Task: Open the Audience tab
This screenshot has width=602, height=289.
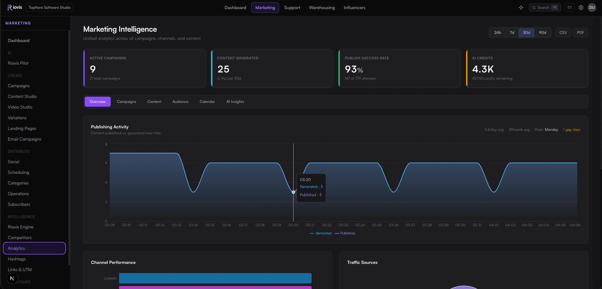Action: pyautogui.click(x=180, y=102)
